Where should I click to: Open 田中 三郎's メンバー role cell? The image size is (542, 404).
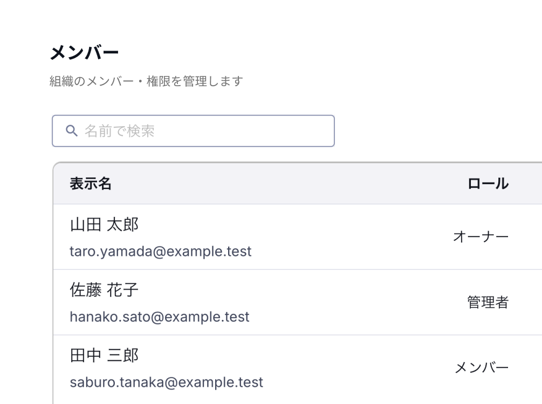point(482,368)
